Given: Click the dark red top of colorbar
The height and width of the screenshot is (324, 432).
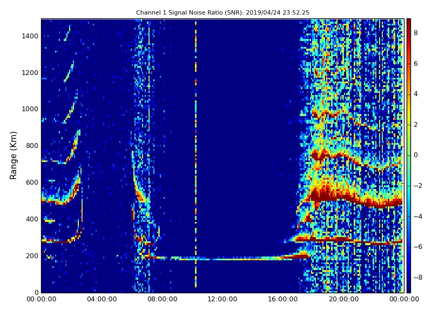Looking at the screenshot, I should 409,22.
